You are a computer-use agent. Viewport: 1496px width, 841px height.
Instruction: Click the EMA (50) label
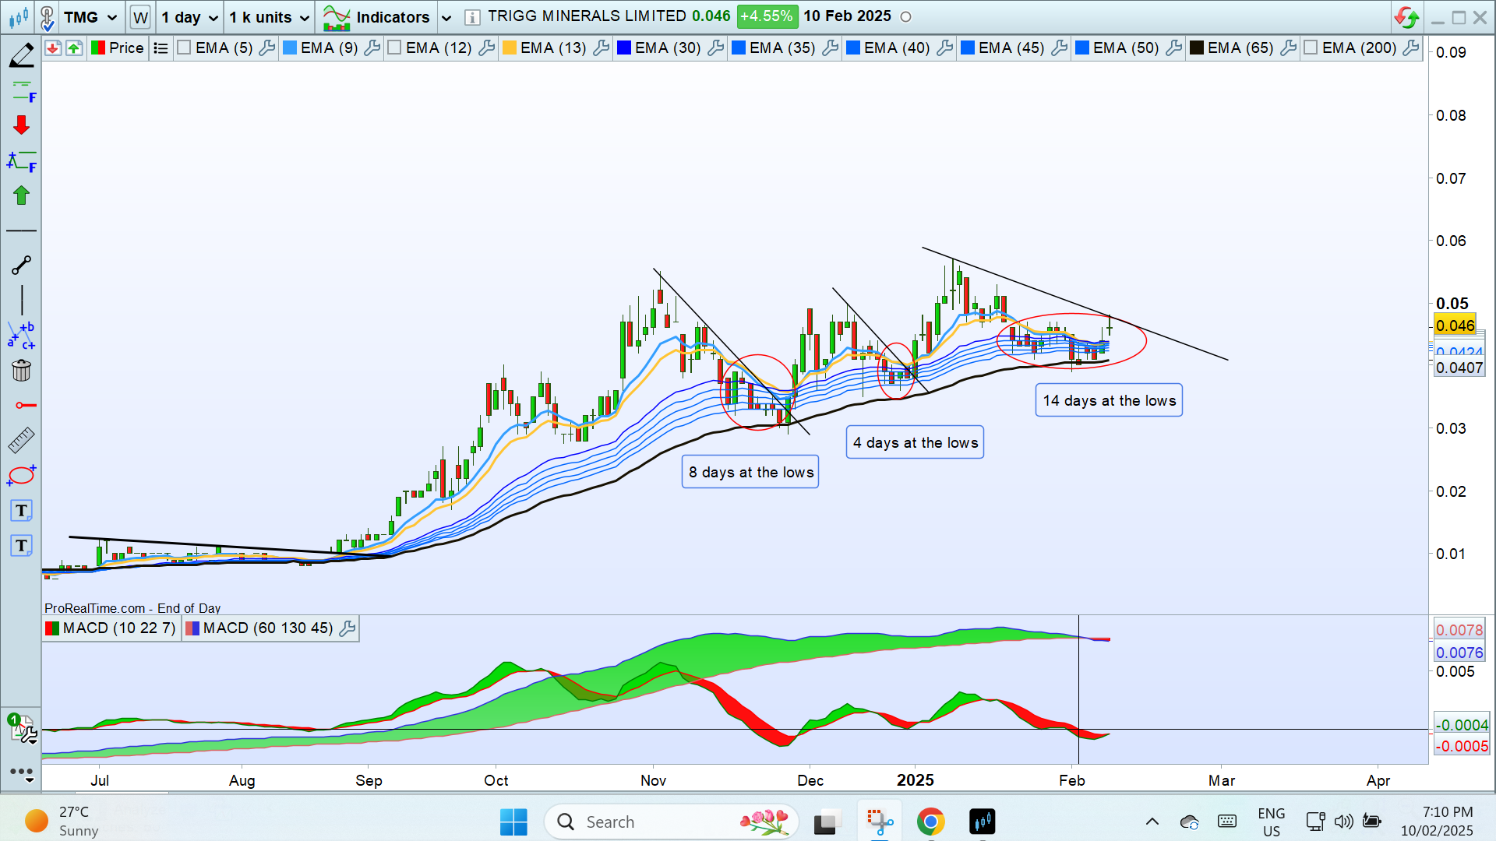click(x=1126, y=48)
